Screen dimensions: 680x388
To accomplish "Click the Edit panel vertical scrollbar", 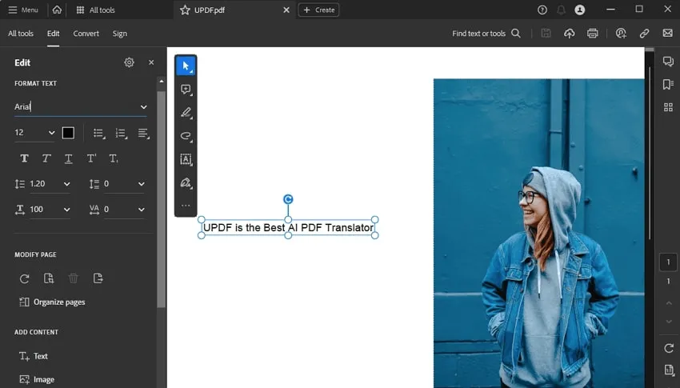I will tap(162, 199).
